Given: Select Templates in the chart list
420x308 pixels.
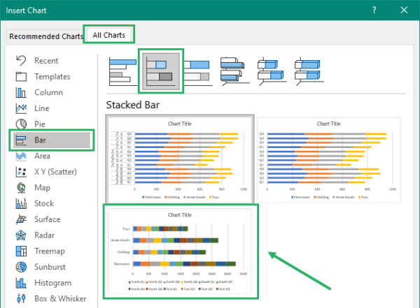Looking at the screenshot, I should tap(52, 77).
